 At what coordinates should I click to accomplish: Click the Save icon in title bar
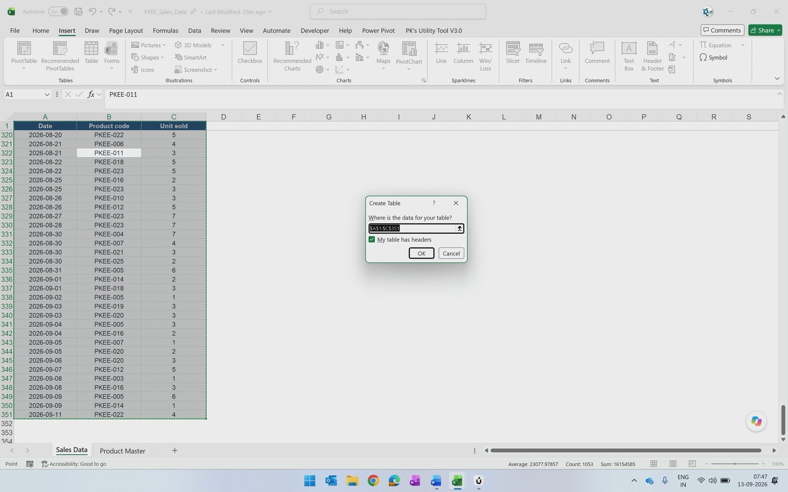(x=78, y=11)
